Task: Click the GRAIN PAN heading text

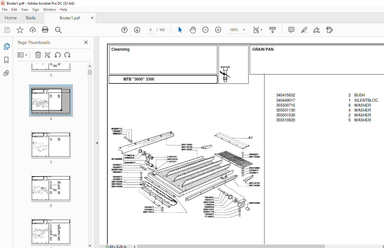Action: [263, 49]
